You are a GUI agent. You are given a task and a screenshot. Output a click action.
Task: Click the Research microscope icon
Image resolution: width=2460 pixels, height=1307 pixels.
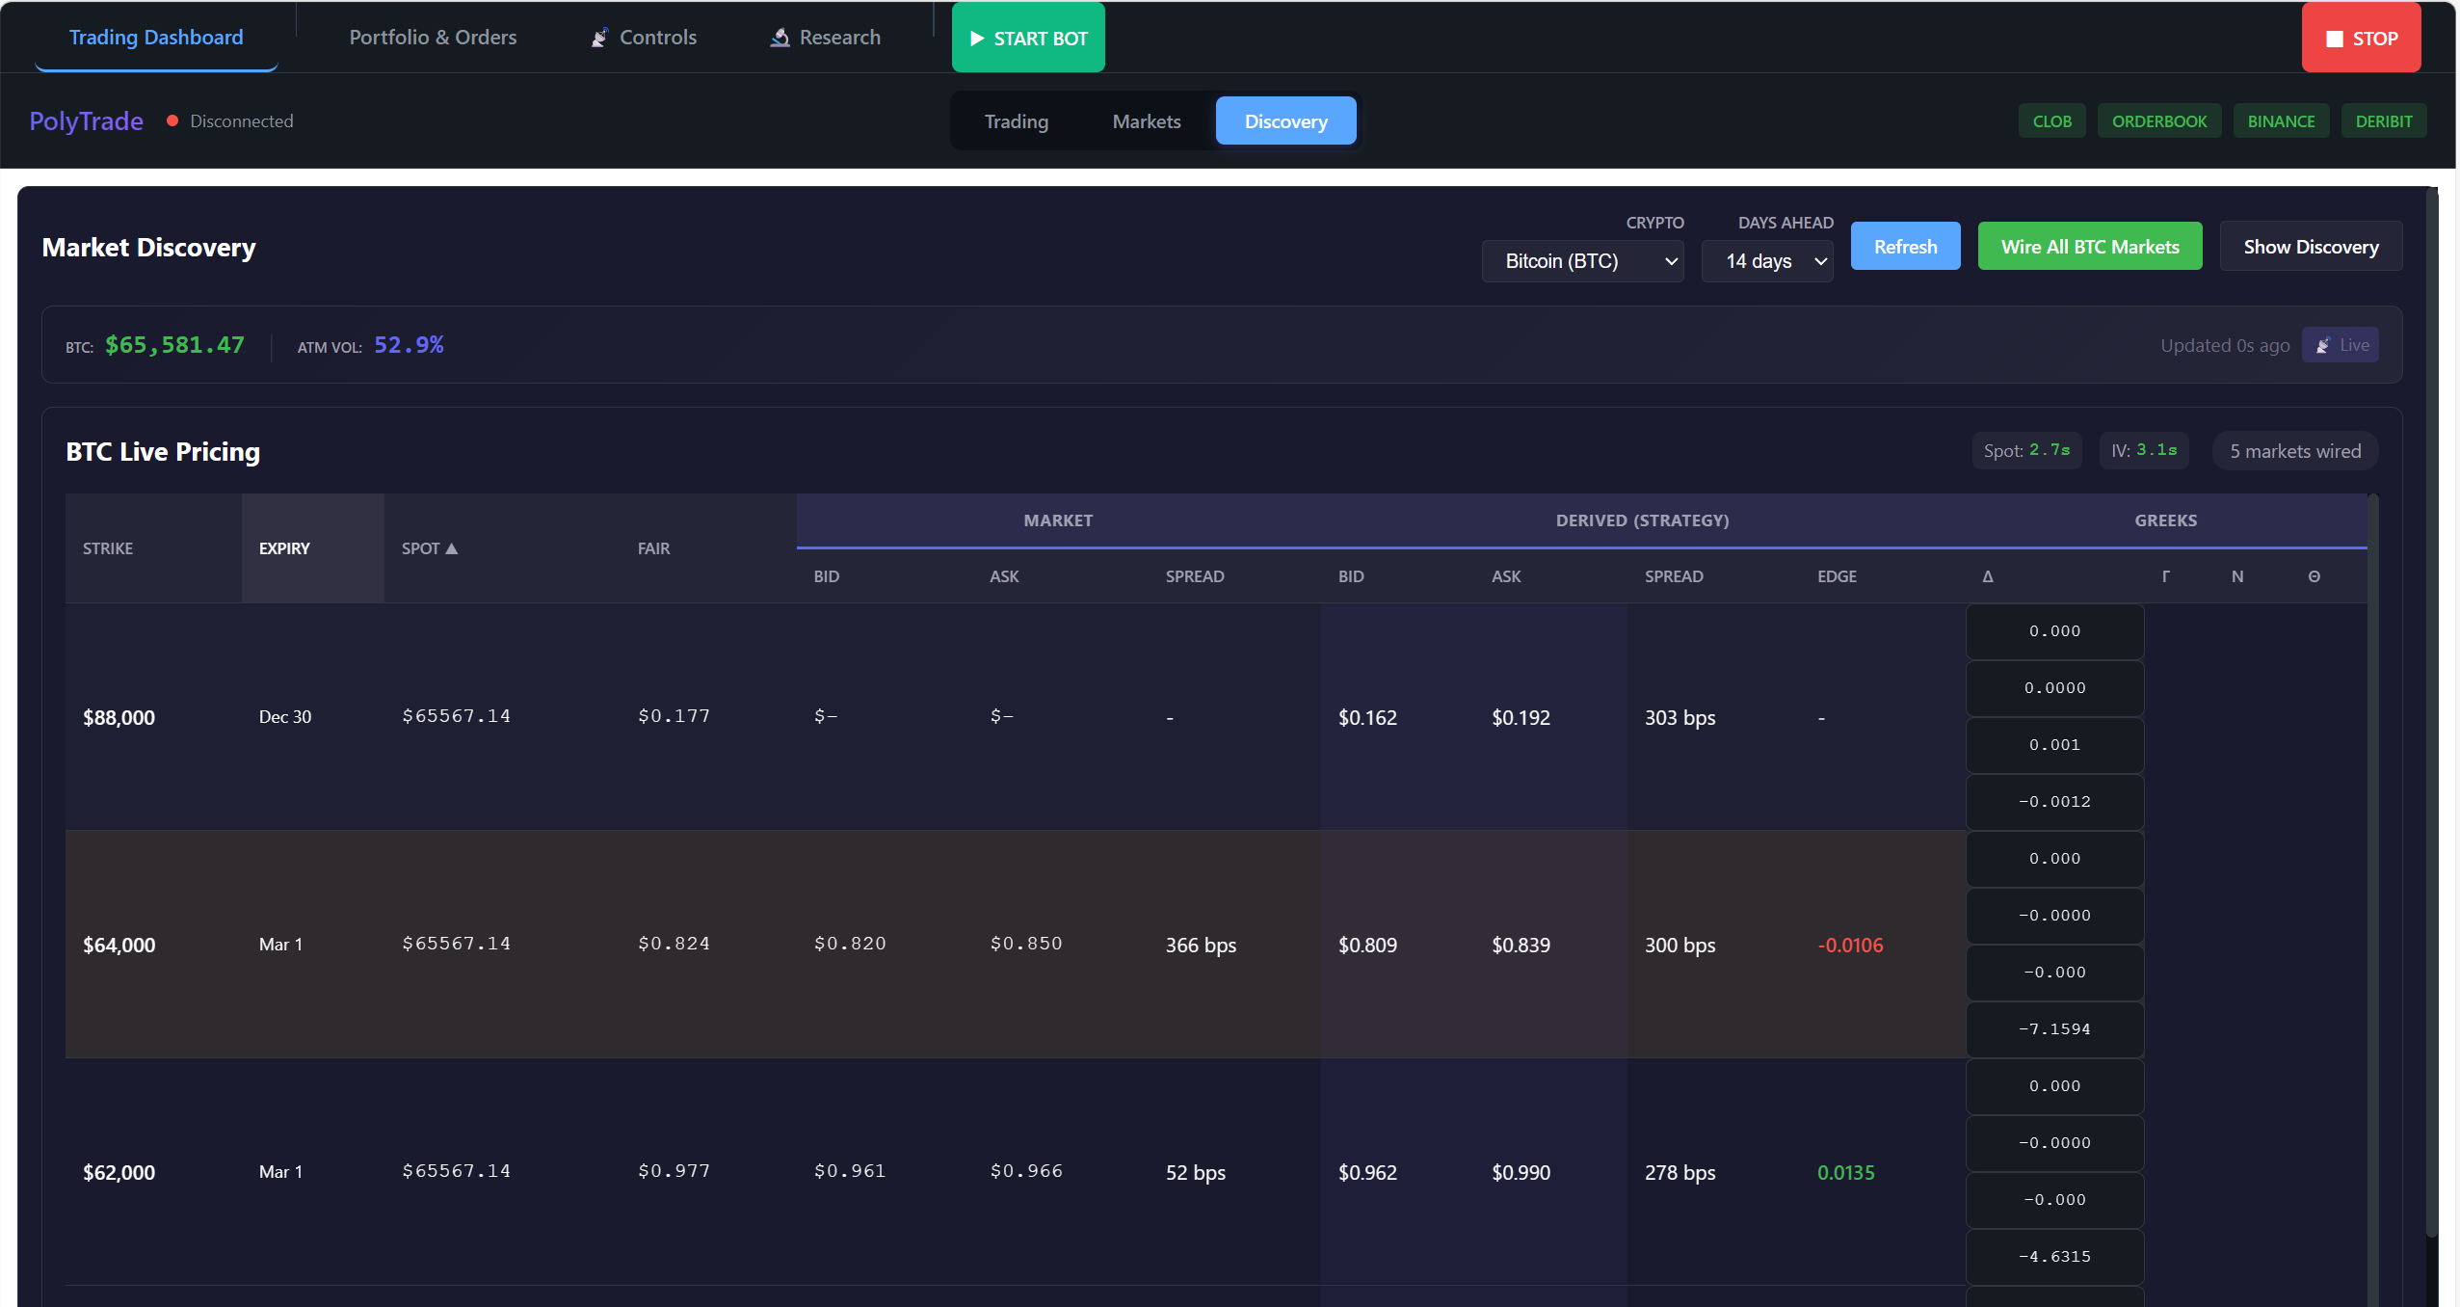[780, 38]
